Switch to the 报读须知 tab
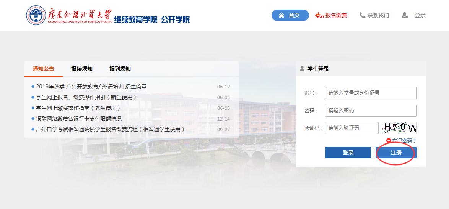This screenshot has width=449, height=209. (x=82, y=69)
